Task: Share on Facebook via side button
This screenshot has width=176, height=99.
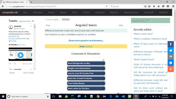Action: click(170, 44)
